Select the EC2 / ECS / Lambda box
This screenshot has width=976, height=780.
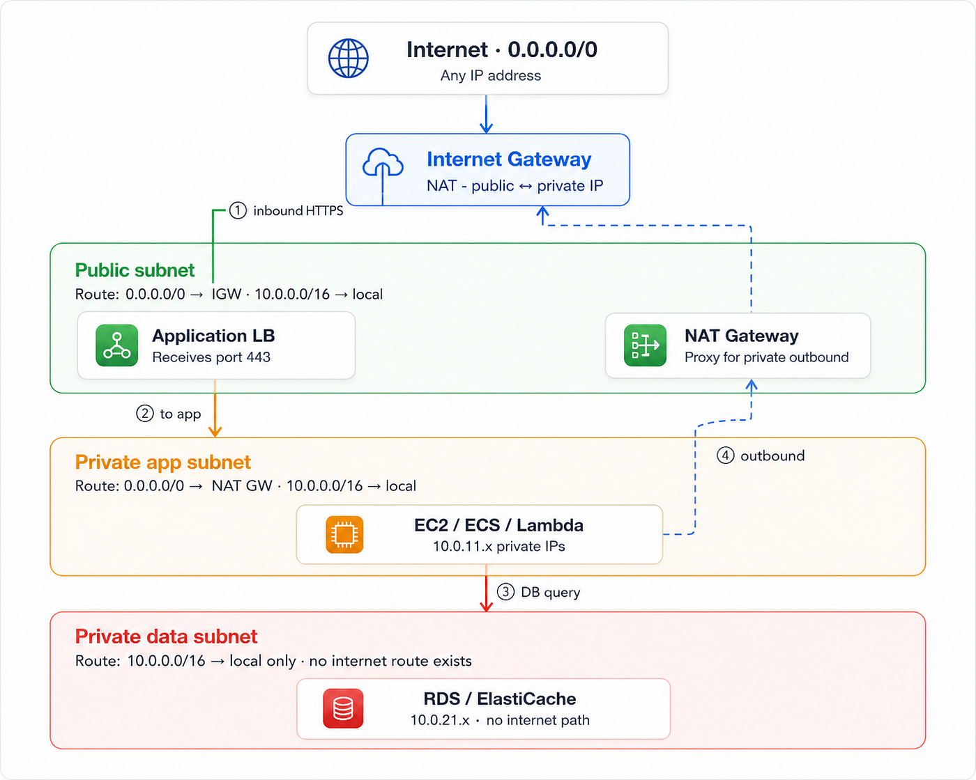480,535
